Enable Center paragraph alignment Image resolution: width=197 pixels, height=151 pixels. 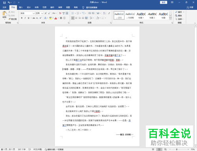[x=76, y=18]
